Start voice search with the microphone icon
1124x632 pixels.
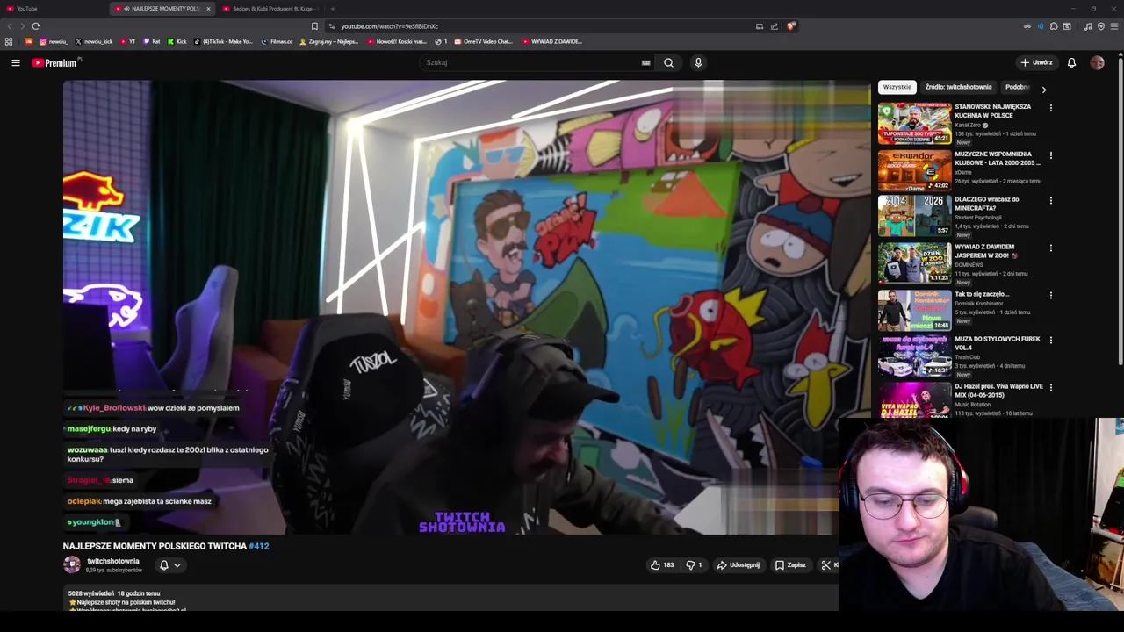point(698,62)
